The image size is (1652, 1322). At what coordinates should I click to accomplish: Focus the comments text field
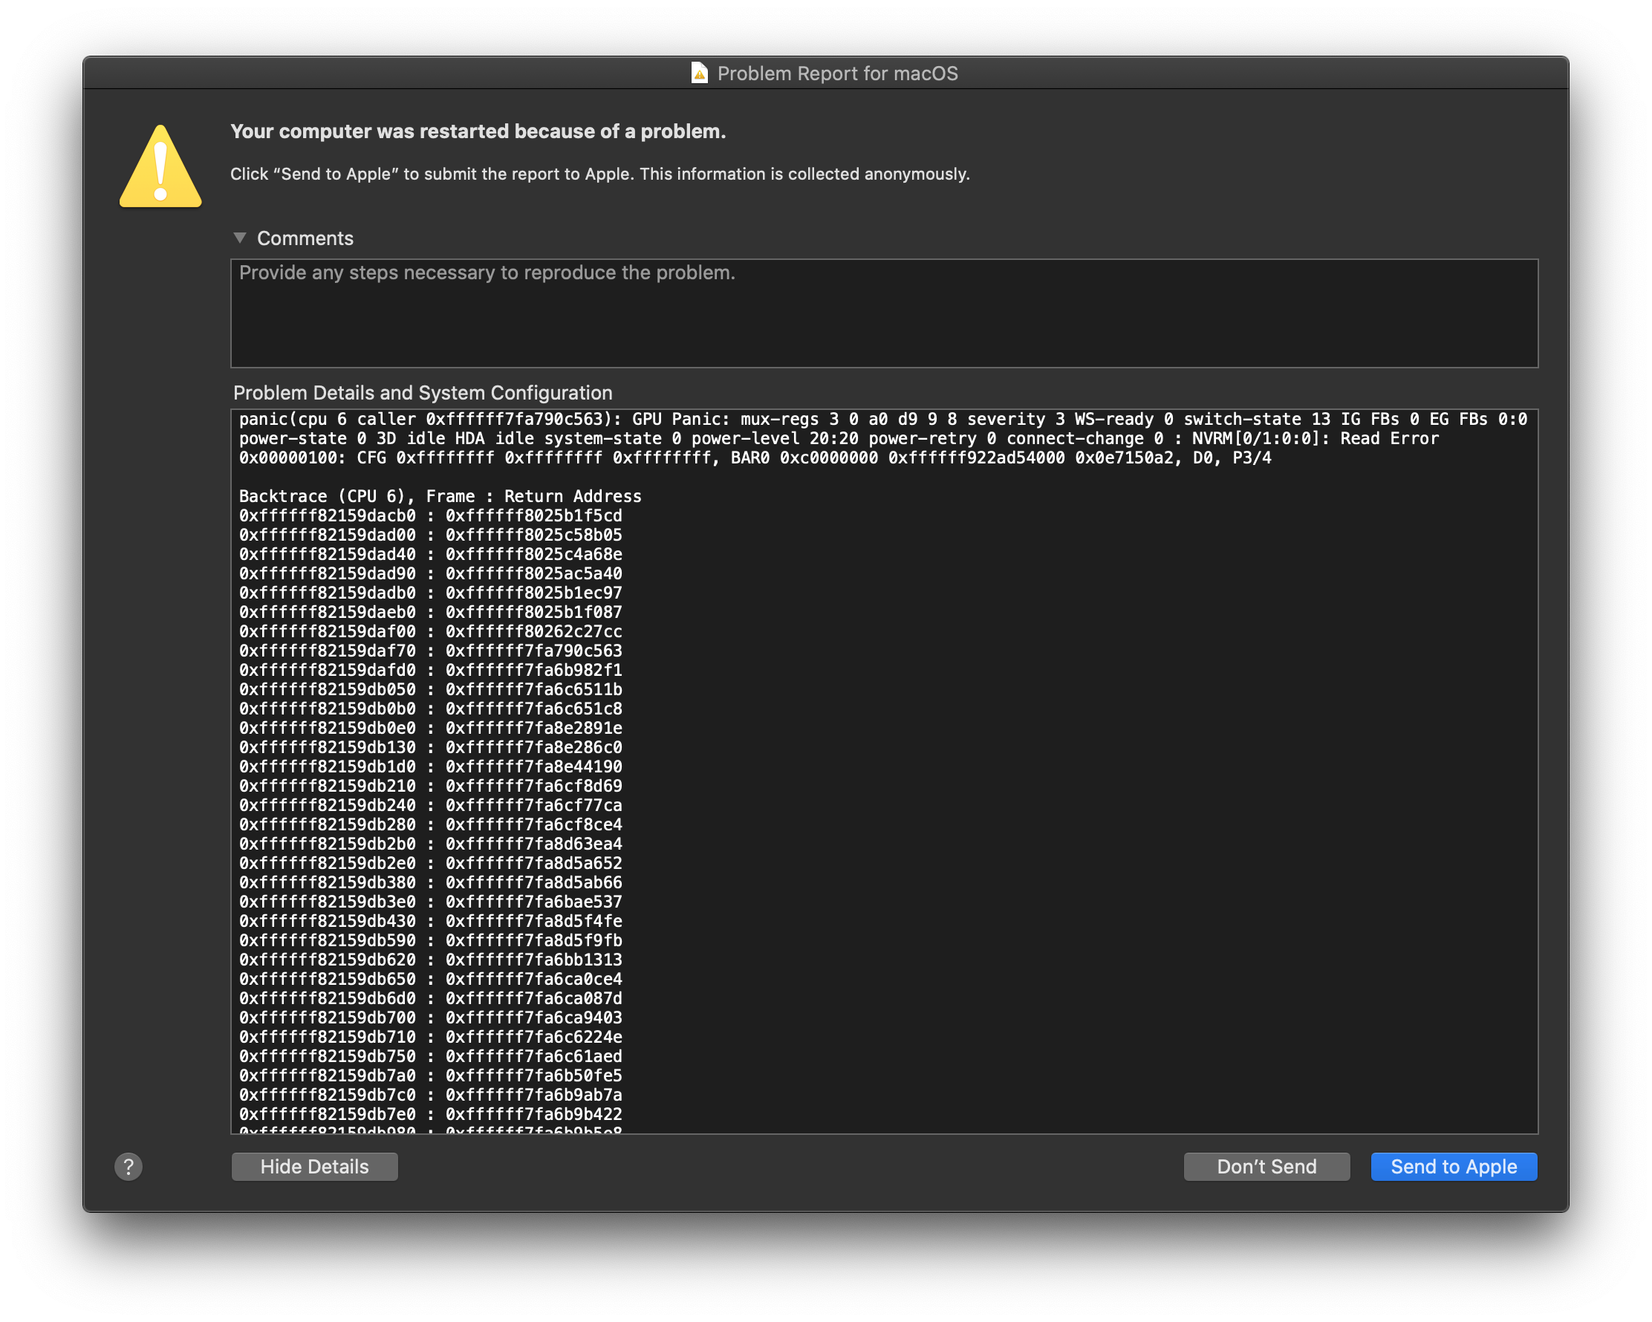point(883,314)
